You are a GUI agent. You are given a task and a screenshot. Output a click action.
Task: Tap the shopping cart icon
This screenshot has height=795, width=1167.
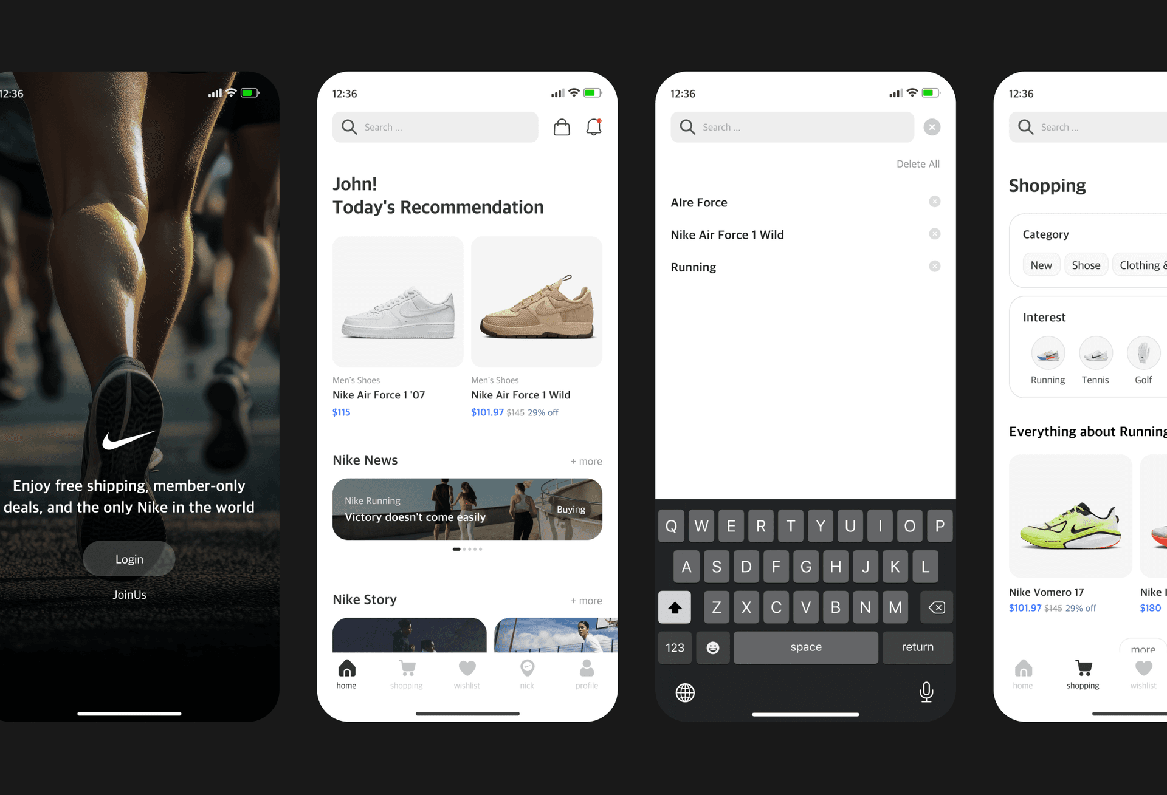point(562,127)
